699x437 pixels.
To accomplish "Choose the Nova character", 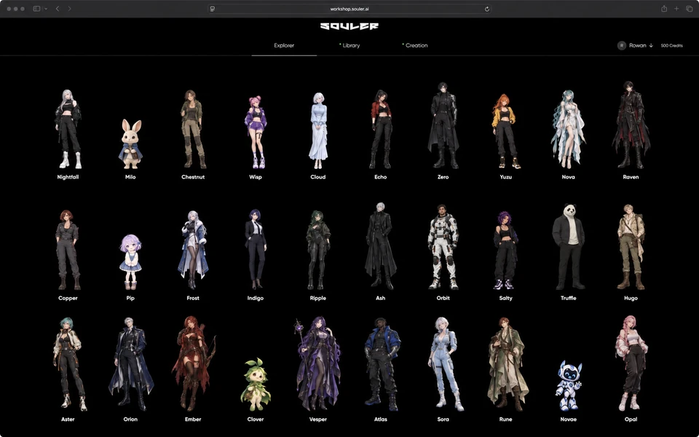I will 568,130.
